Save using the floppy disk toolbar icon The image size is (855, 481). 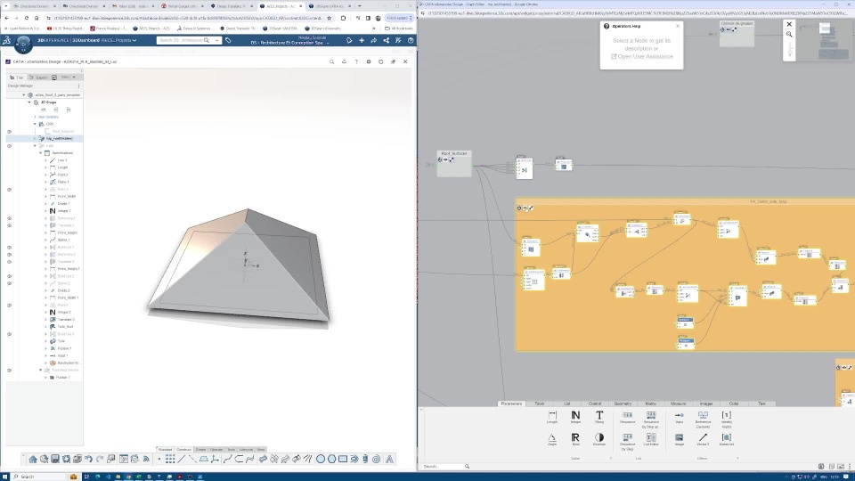55,460
